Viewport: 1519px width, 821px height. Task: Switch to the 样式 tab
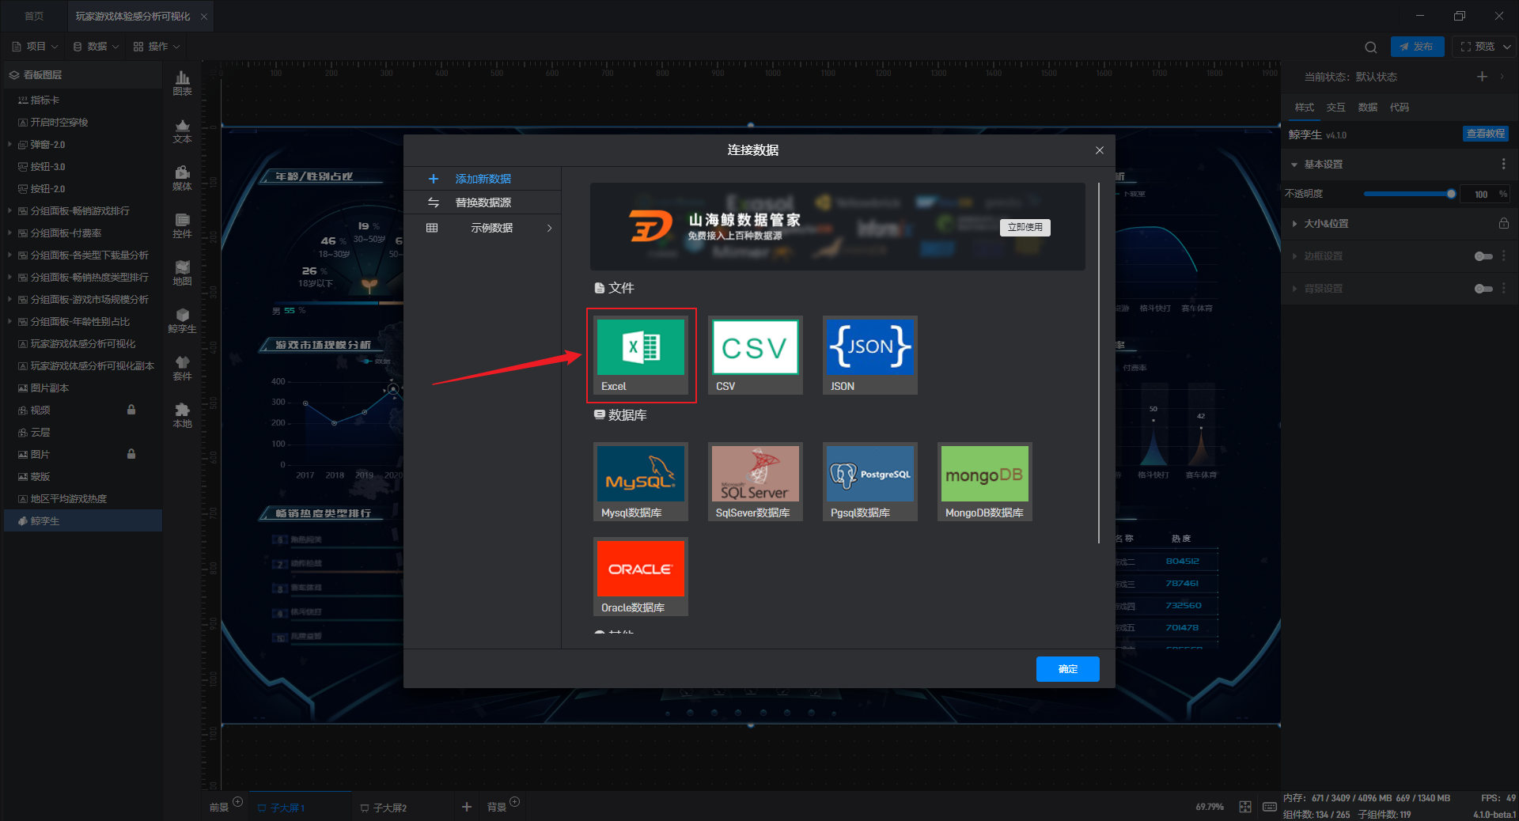point(1304,108)
